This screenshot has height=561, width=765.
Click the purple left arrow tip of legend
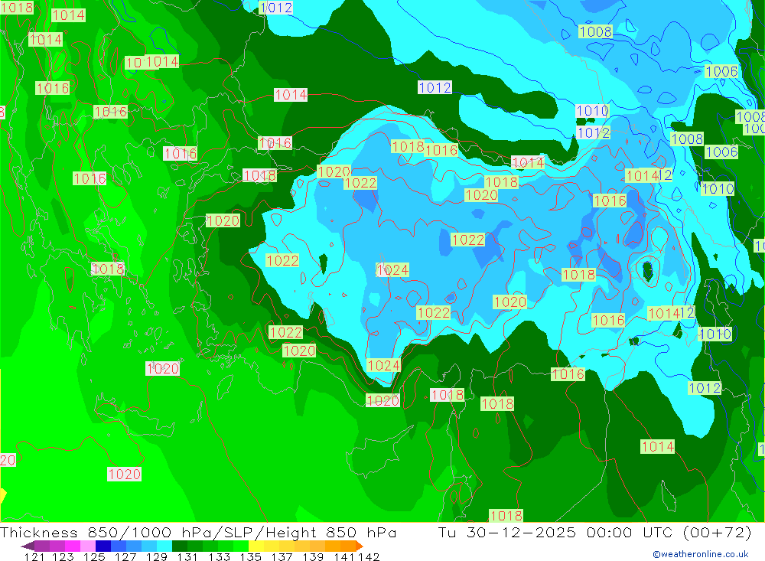pyautogui.click(x=28, y=546)
